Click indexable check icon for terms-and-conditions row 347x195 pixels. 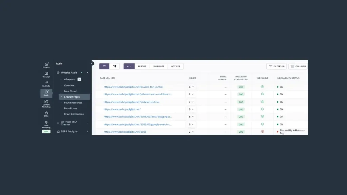coord(262,94)
